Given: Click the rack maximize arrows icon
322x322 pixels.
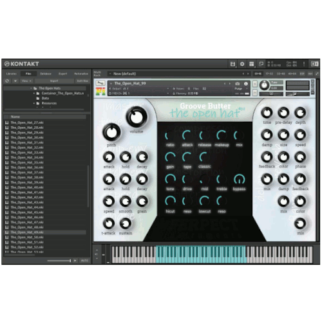Looking at the screenshot, I should click(x=317, y=74).
